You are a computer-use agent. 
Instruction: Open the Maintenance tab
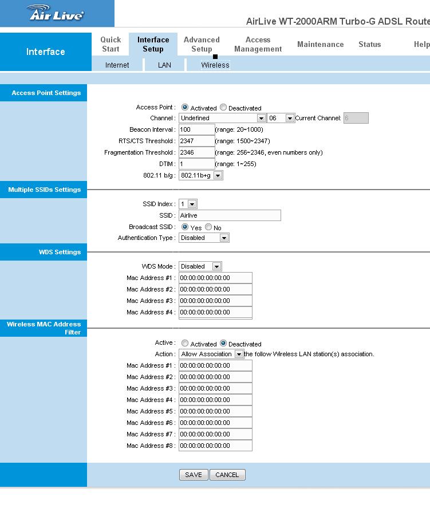click(320, 45)
